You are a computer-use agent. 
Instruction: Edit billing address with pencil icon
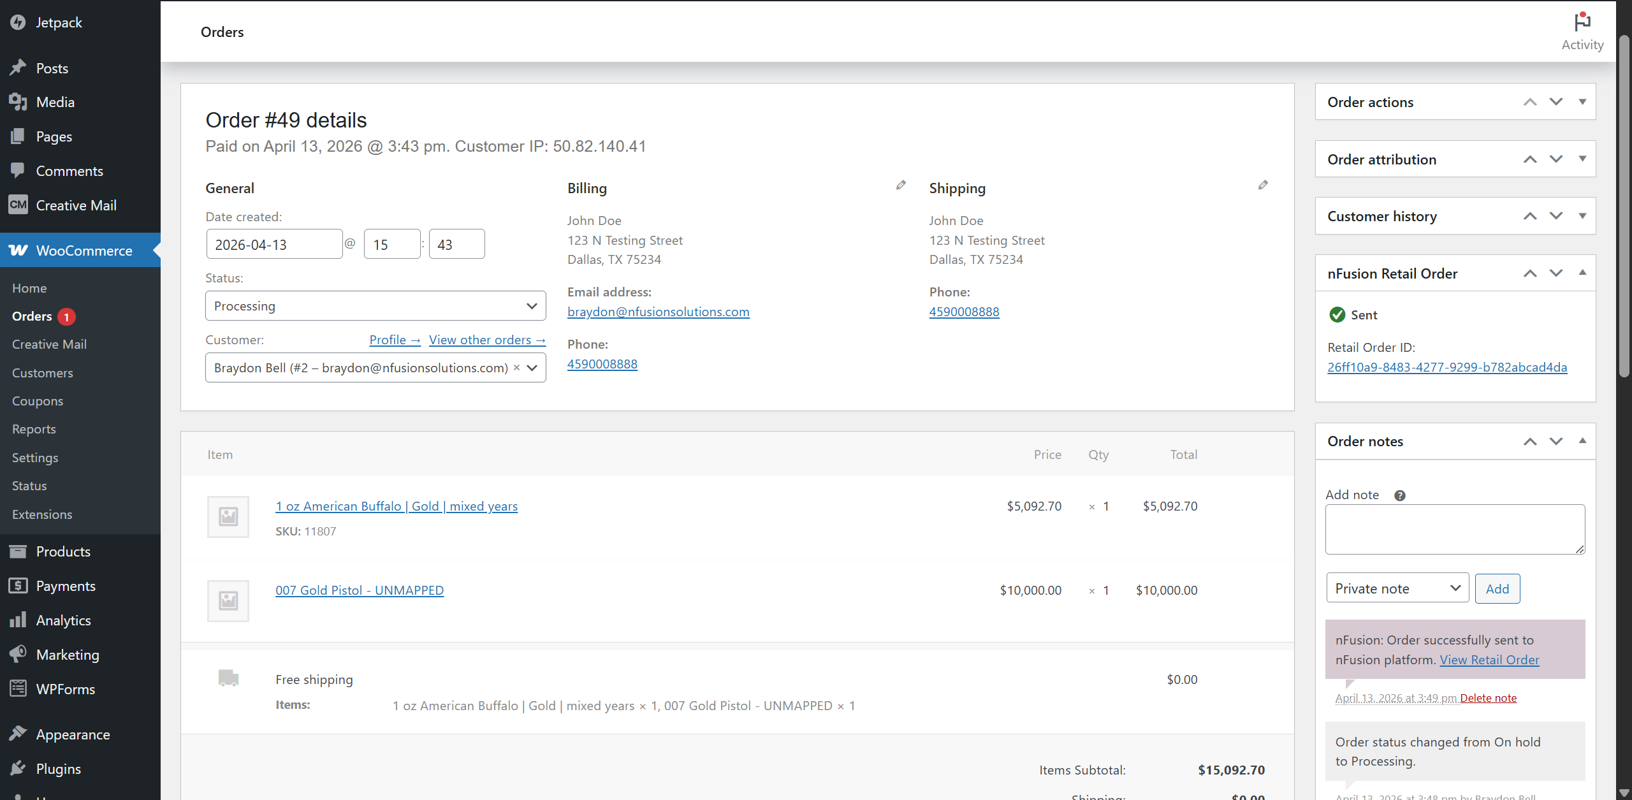coord(901,185)
